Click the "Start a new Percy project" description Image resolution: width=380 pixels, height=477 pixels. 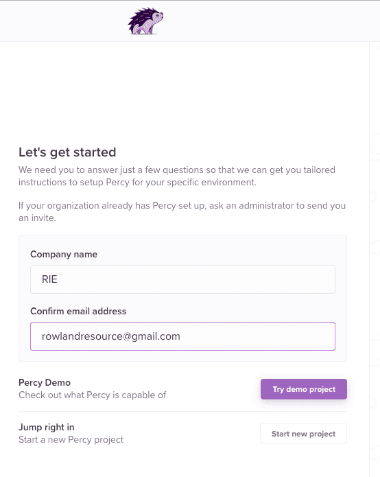[71, 439]
